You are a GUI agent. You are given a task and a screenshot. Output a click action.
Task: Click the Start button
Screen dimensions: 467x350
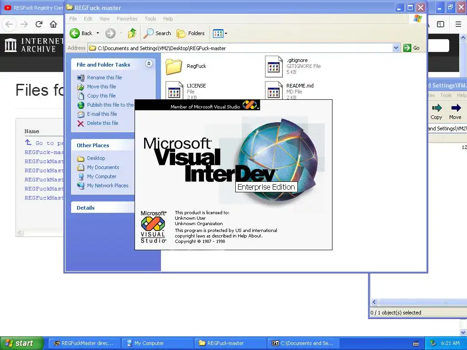point(21,343)
